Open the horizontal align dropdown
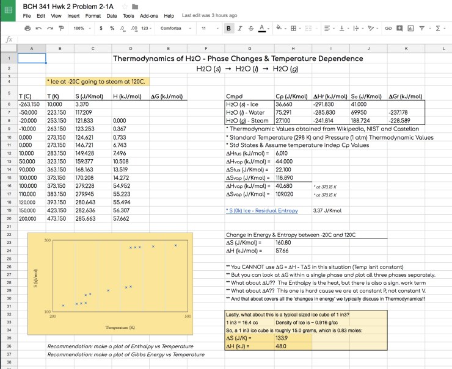This screenshot has height=369, width=452. pos(329,28)
